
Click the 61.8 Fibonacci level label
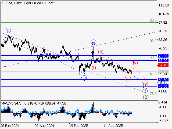pos(153,74)
